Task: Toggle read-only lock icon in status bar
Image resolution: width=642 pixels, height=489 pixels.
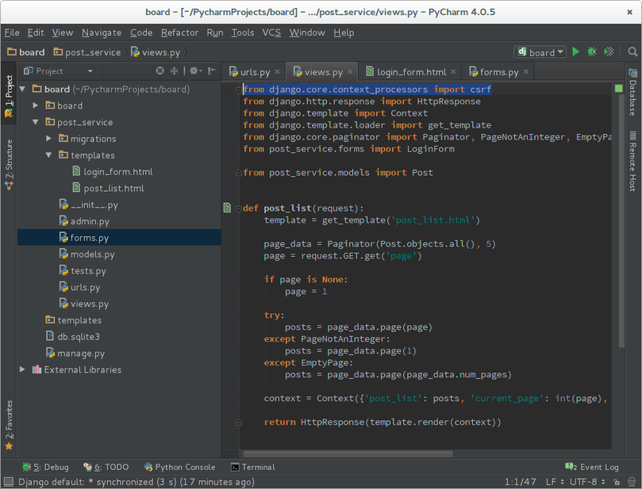Action: tap(617, 482)
